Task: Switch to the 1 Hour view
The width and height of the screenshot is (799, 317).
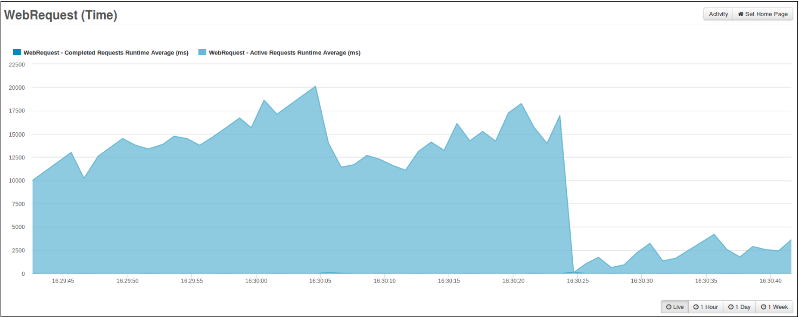Action: click(x=706, y=307)
